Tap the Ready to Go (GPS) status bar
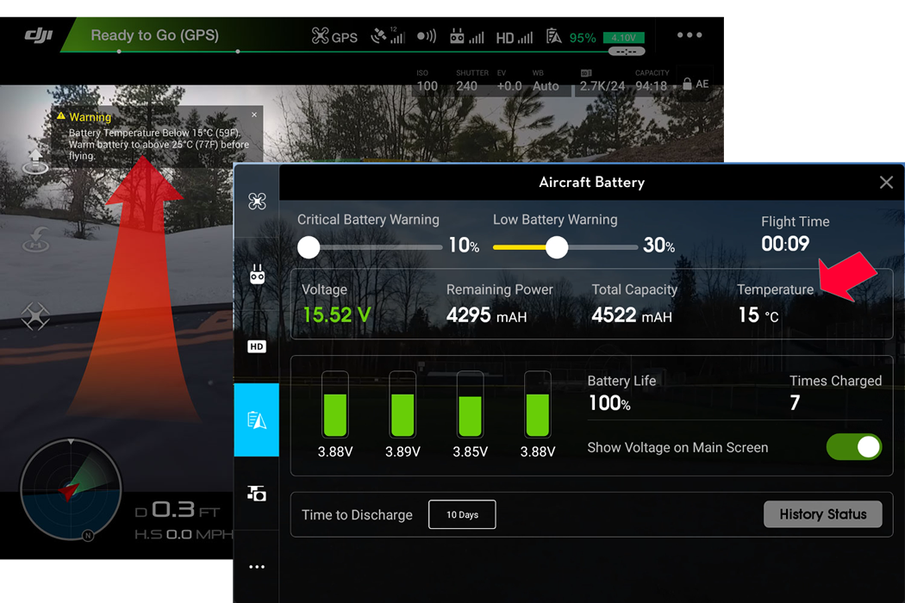This screenshot has height=603, width=905. [154, 35]
